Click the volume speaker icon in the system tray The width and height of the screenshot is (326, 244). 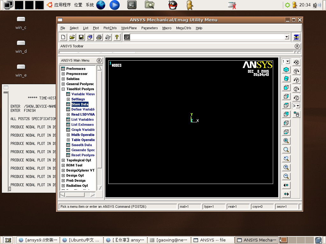[317, 5]
